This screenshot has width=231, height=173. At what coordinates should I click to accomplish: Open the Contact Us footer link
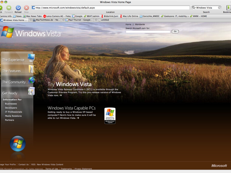point(23,165)
